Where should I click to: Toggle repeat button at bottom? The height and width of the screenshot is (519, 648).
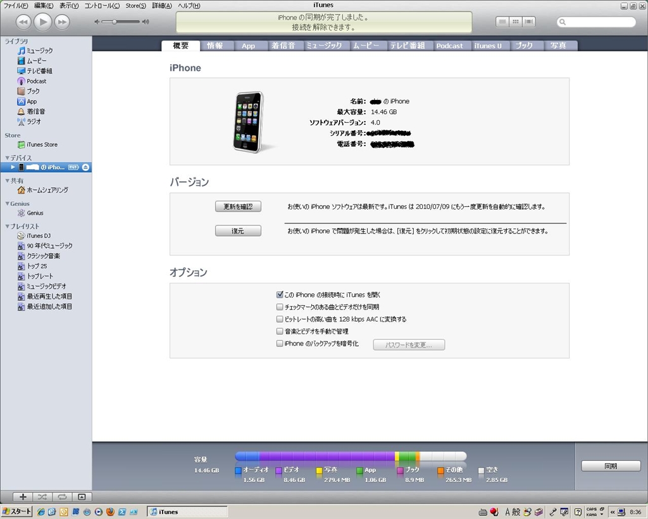(x=62, y=497)
